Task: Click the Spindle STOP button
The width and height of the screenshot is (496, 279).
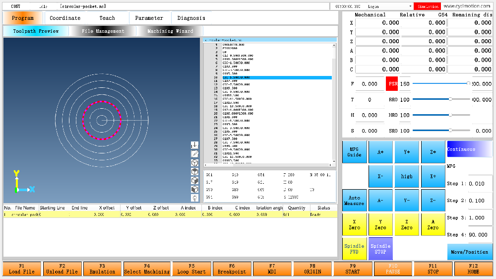Action: click(380, 249)
